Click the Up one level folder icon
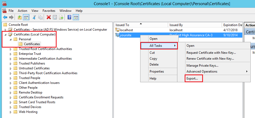 point(19,17)
